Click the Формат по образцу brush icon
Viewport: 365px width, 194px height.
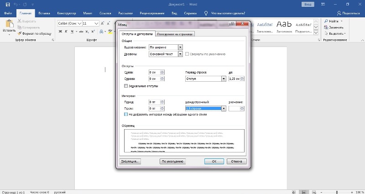[x=19, y=33]
